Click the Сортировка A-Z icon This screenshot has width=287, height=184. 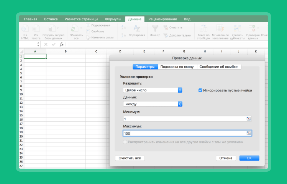(136, 28)
